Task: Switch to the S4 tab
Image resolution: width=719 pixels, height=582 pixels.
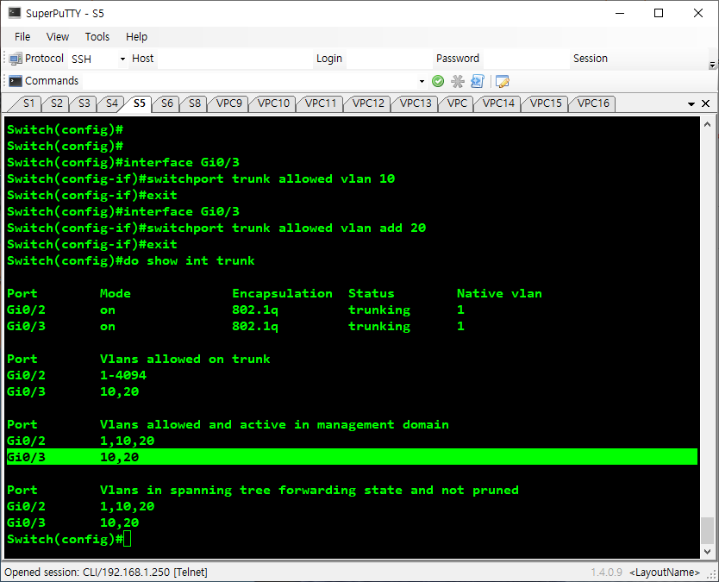Action: (x=112, y=103)
